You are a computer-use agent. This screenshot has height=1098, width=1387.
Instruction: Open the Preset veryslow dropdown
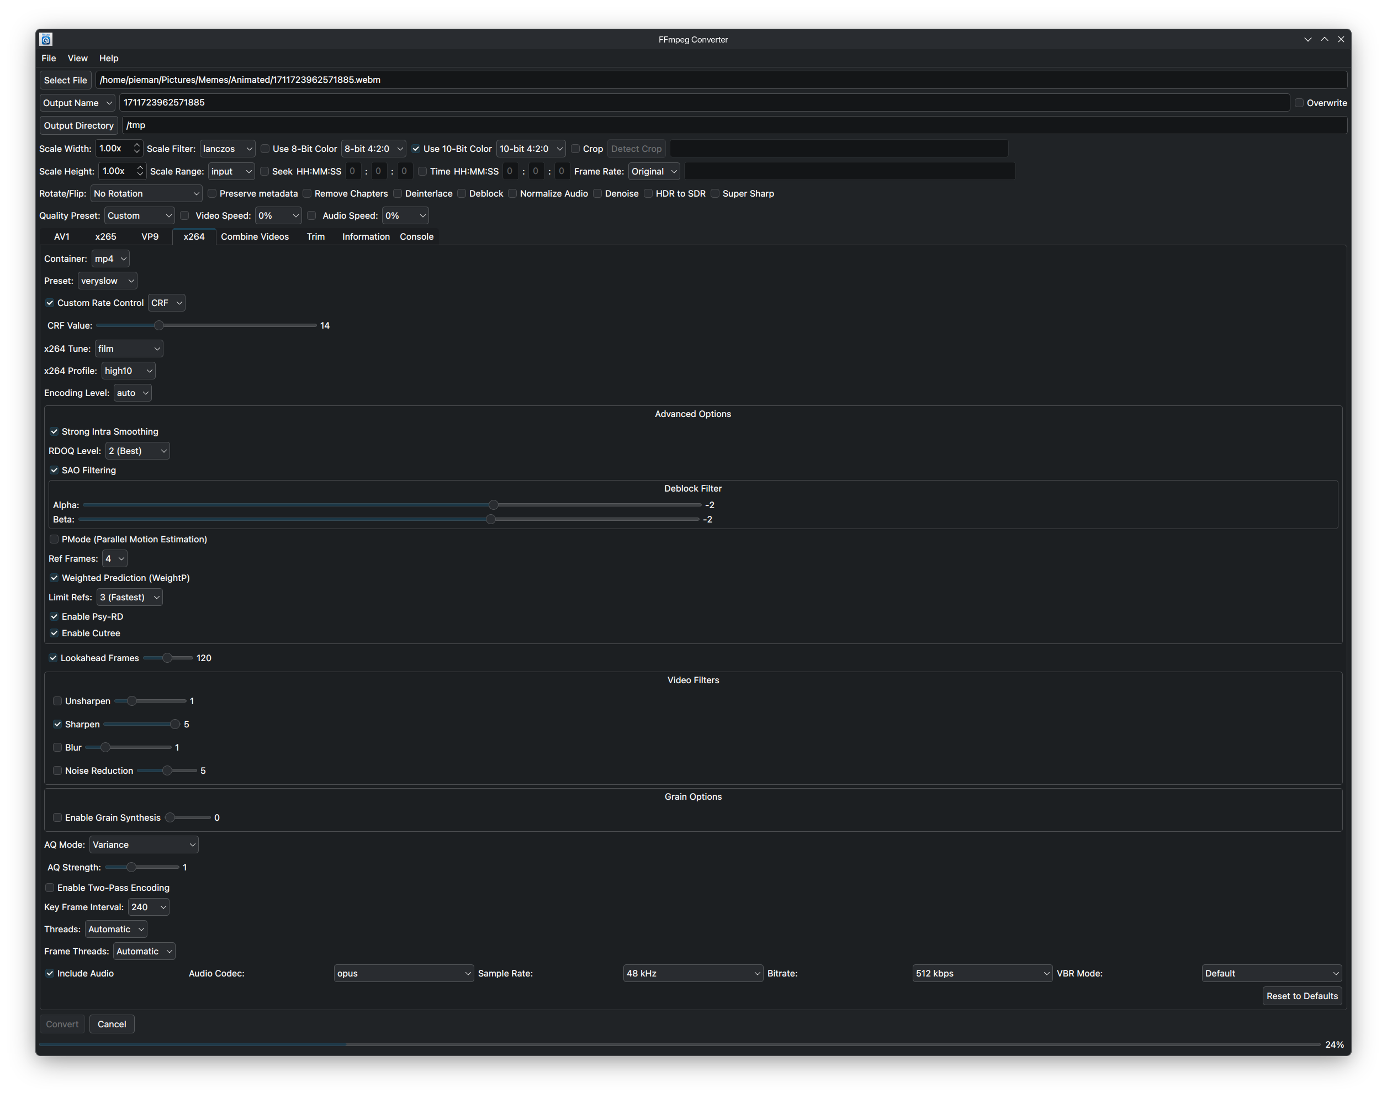(x=107, y=281)
